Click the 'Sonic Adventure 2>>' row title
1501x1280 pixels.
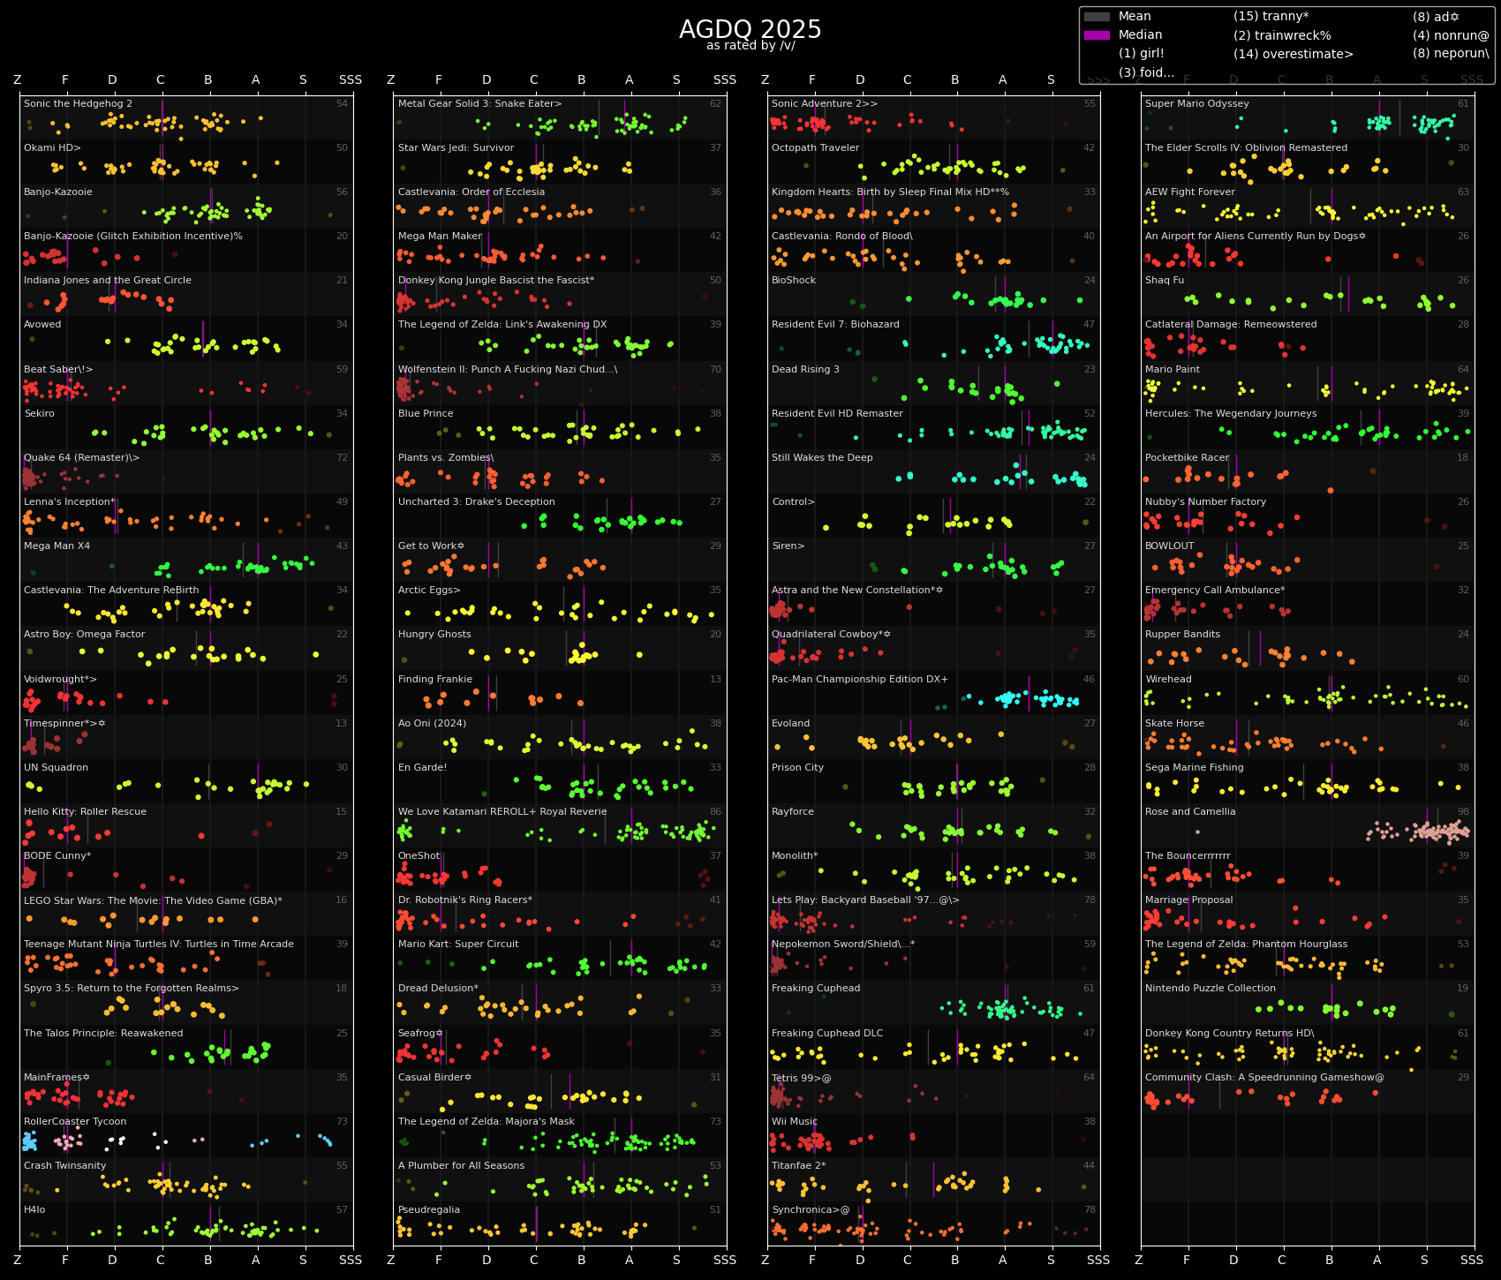[825, 104]
